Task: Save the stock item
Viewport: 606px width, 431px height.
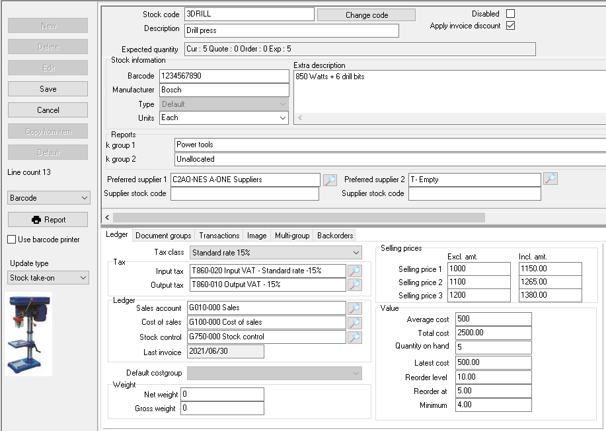Action: click(x=48, y=88)
